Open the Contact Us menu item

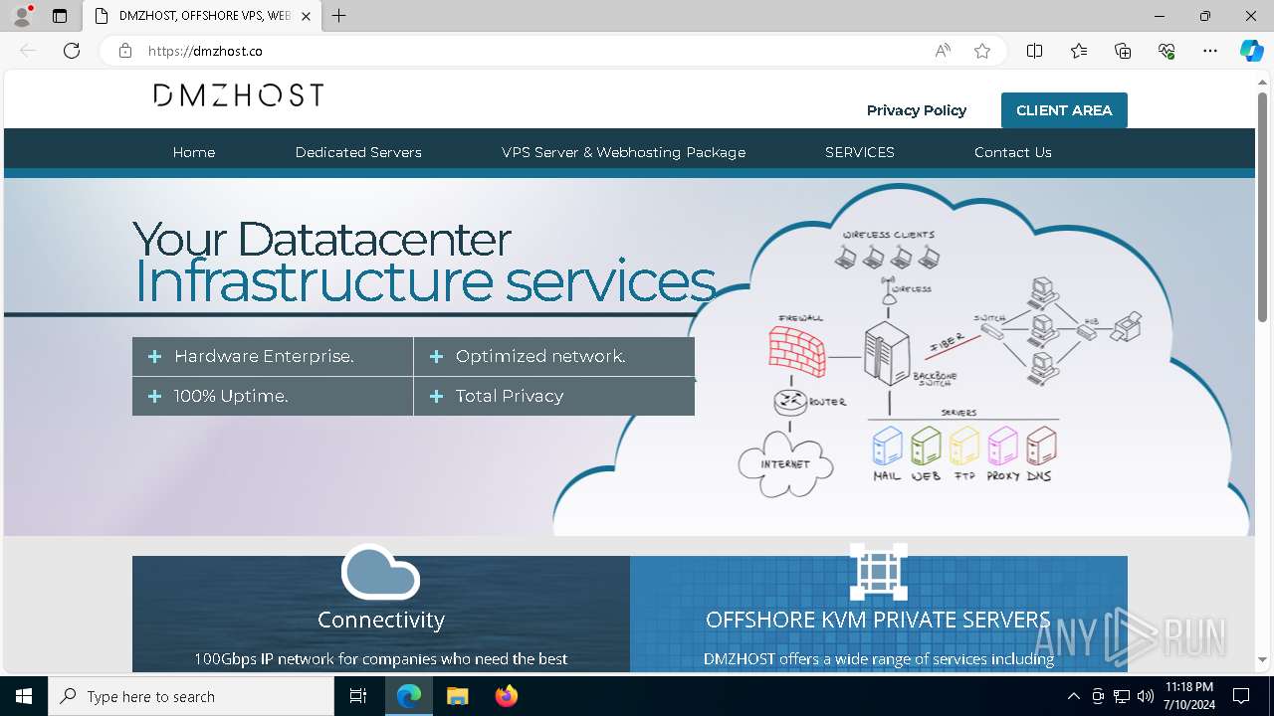1013,152
